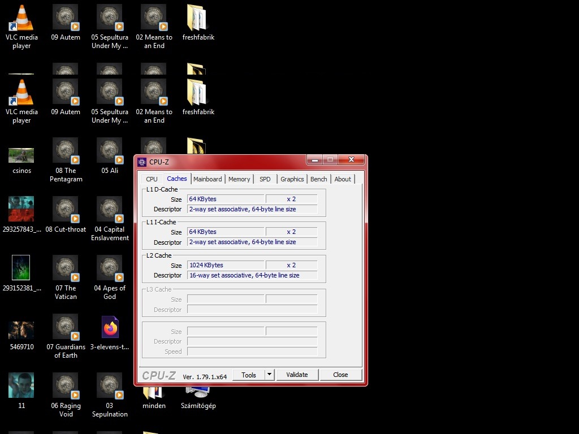
Task: Open the Számítógép computer icon
Action: pyautogui.click(x=198, y=398)
